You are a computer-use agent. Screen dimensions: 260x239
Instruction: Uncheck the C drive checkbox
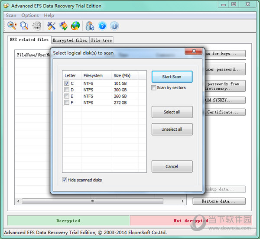(67, 83)
